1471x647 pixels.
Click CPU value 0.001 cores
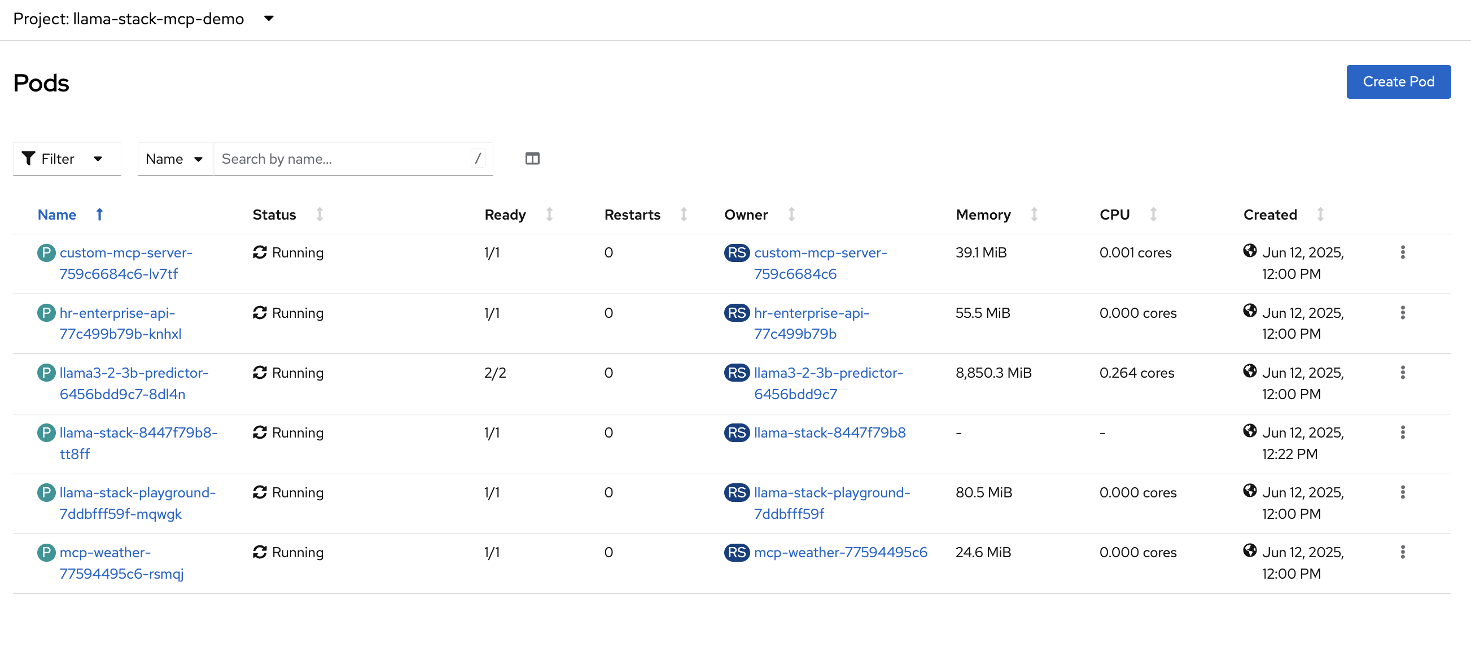coord(1135,252)
